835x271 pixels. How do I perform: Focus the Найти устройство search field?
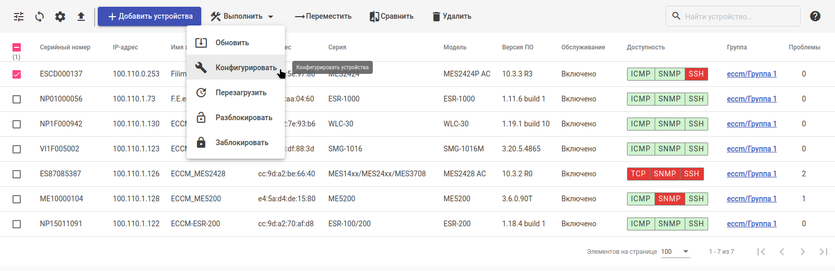[x=738, y=17]
